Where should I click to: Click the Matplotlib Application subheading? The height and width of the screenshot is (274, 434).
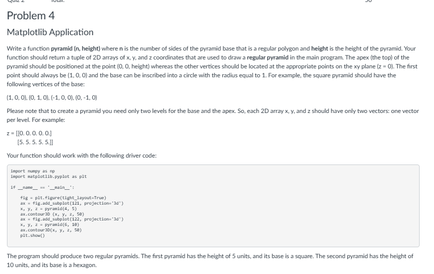50,32
